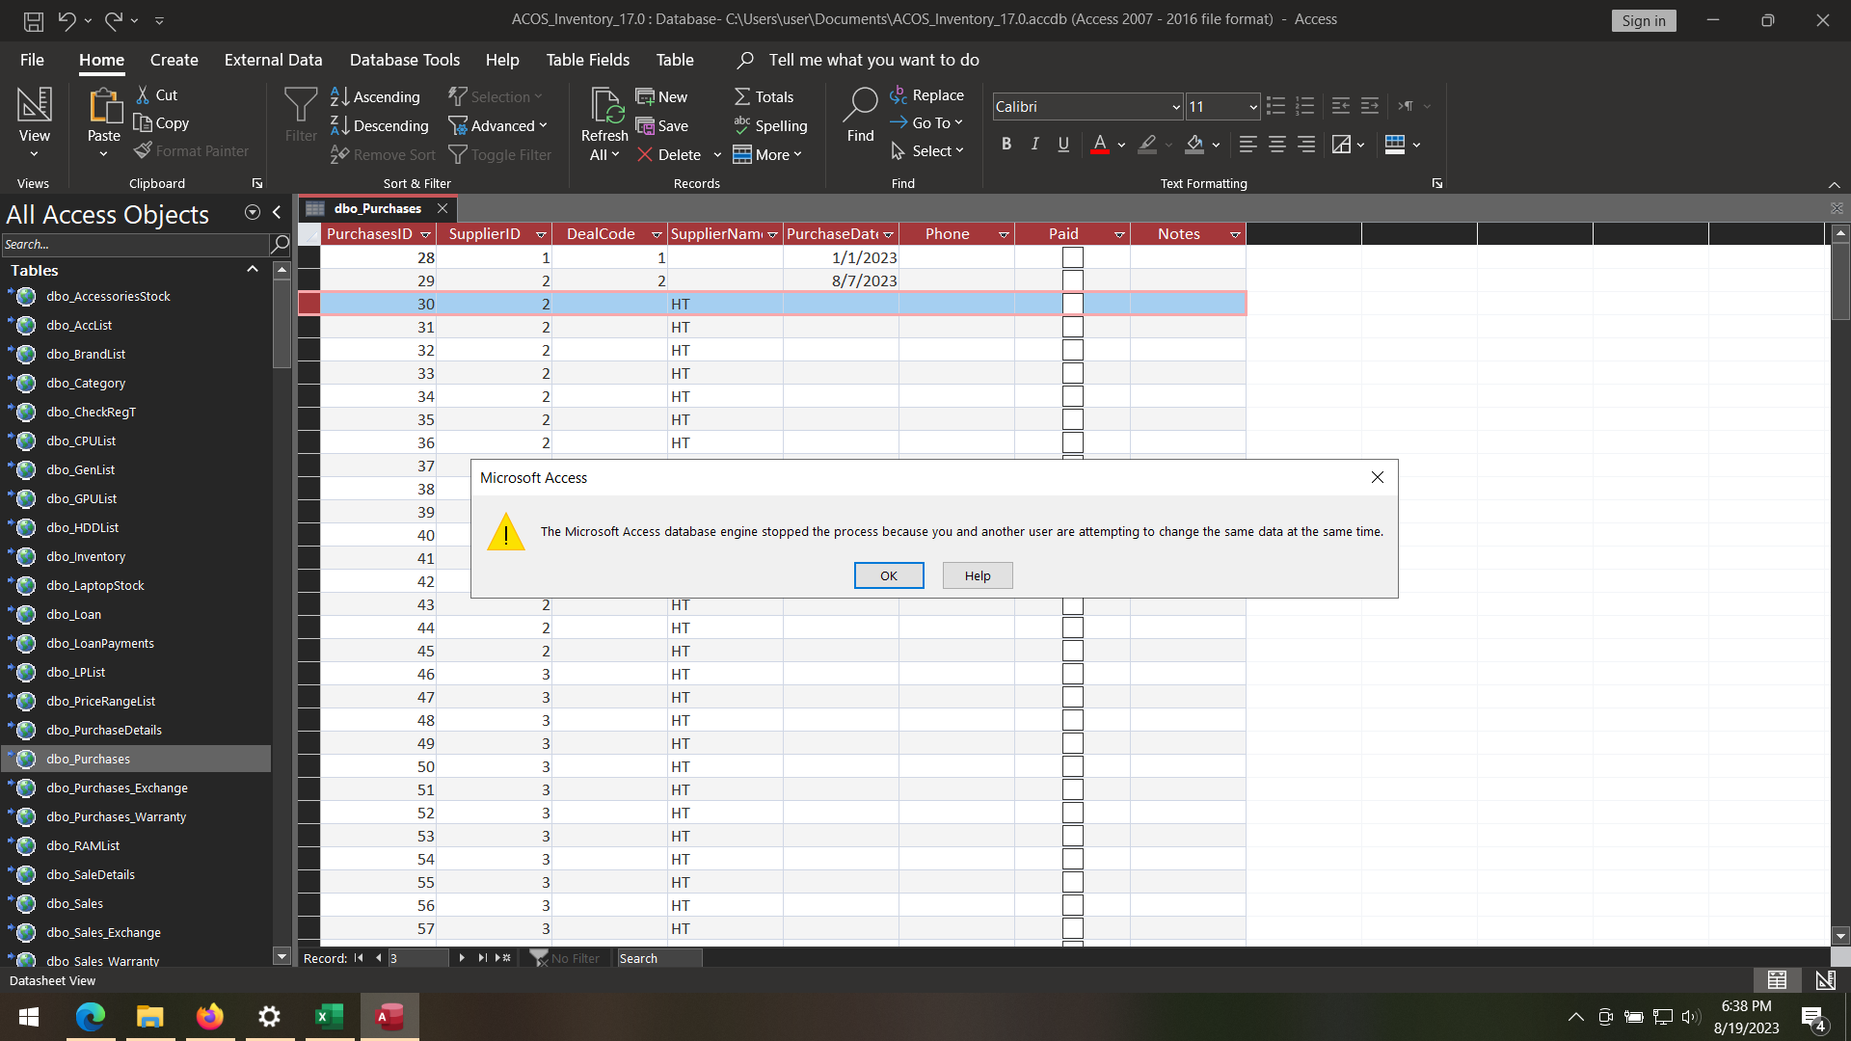Apply bold formatting
Viewport: 1851px width, 1041px height.
[1006, 144]
